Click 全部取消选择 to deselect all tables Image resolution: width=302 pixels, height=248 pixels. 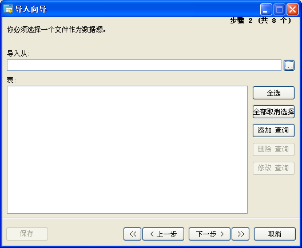click(273, 111)
